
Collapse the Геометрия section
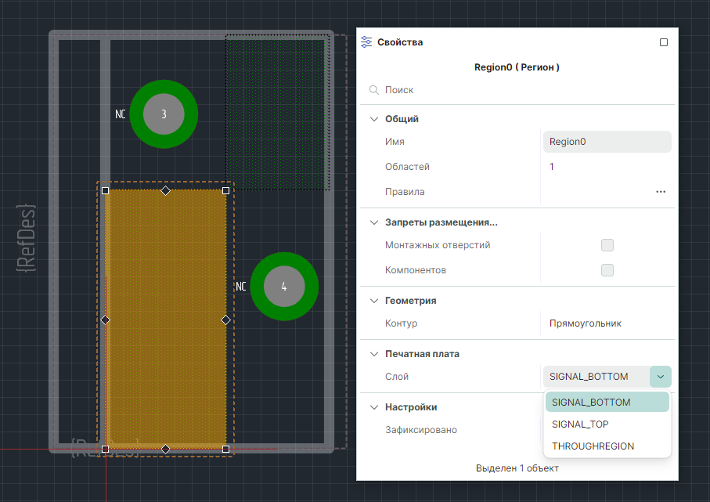[x=373, y=301]
